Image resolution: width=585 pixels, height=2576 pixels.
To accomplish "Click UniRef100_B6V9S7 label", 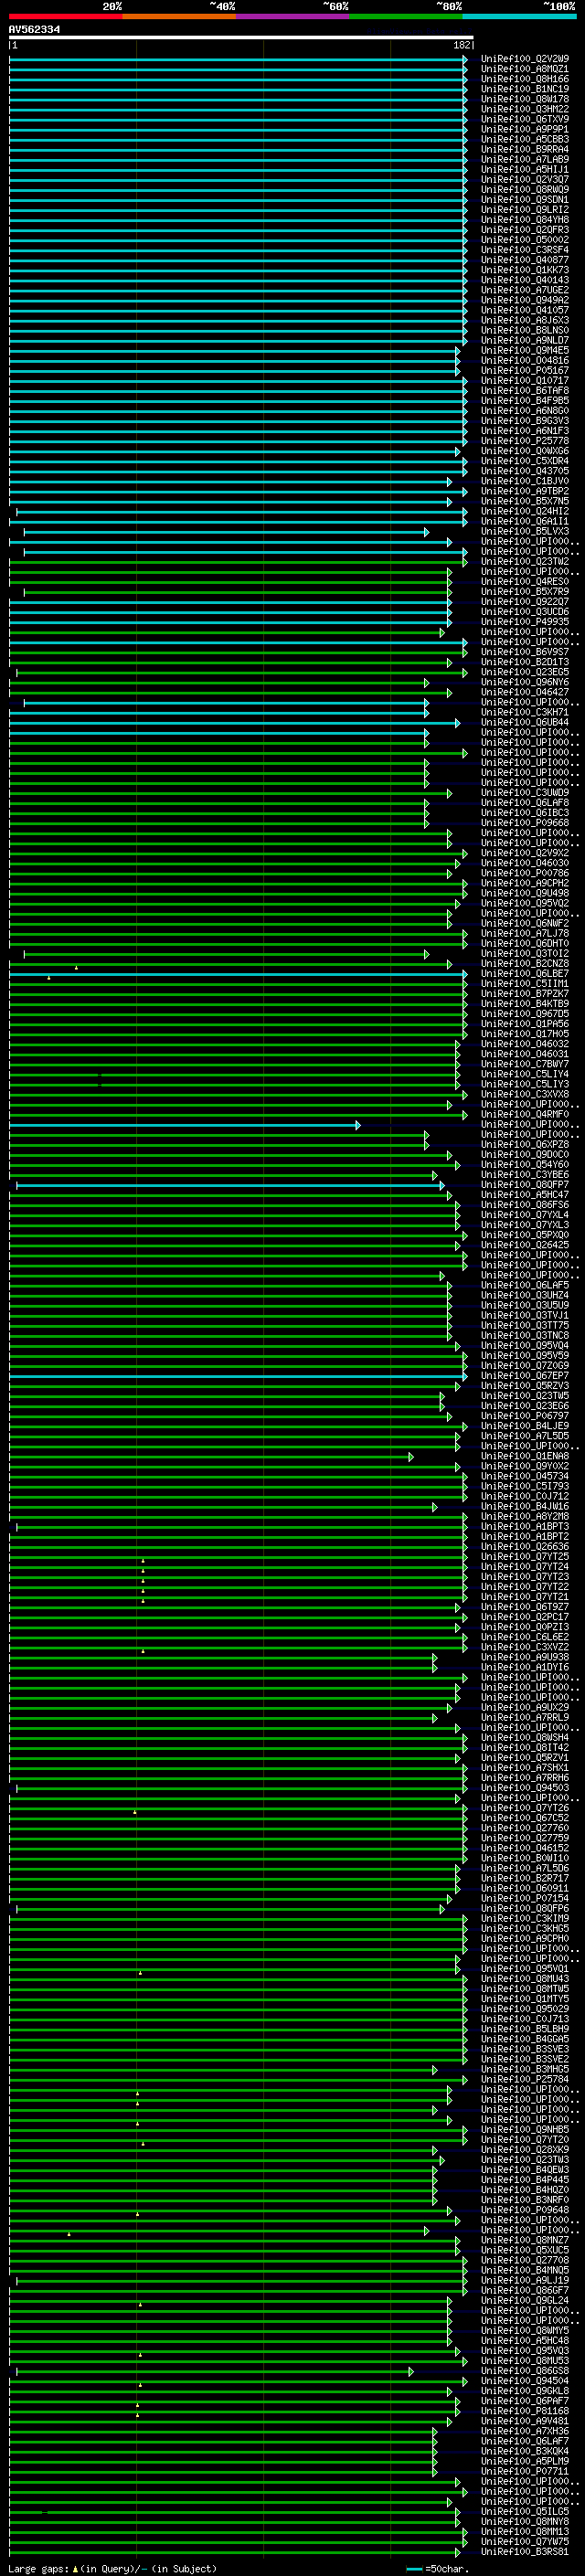I will 524,652.
